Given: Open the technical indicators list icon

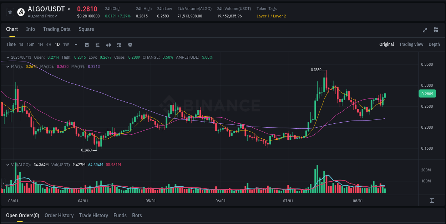Looking at the screenshot, I should [119, 44].
